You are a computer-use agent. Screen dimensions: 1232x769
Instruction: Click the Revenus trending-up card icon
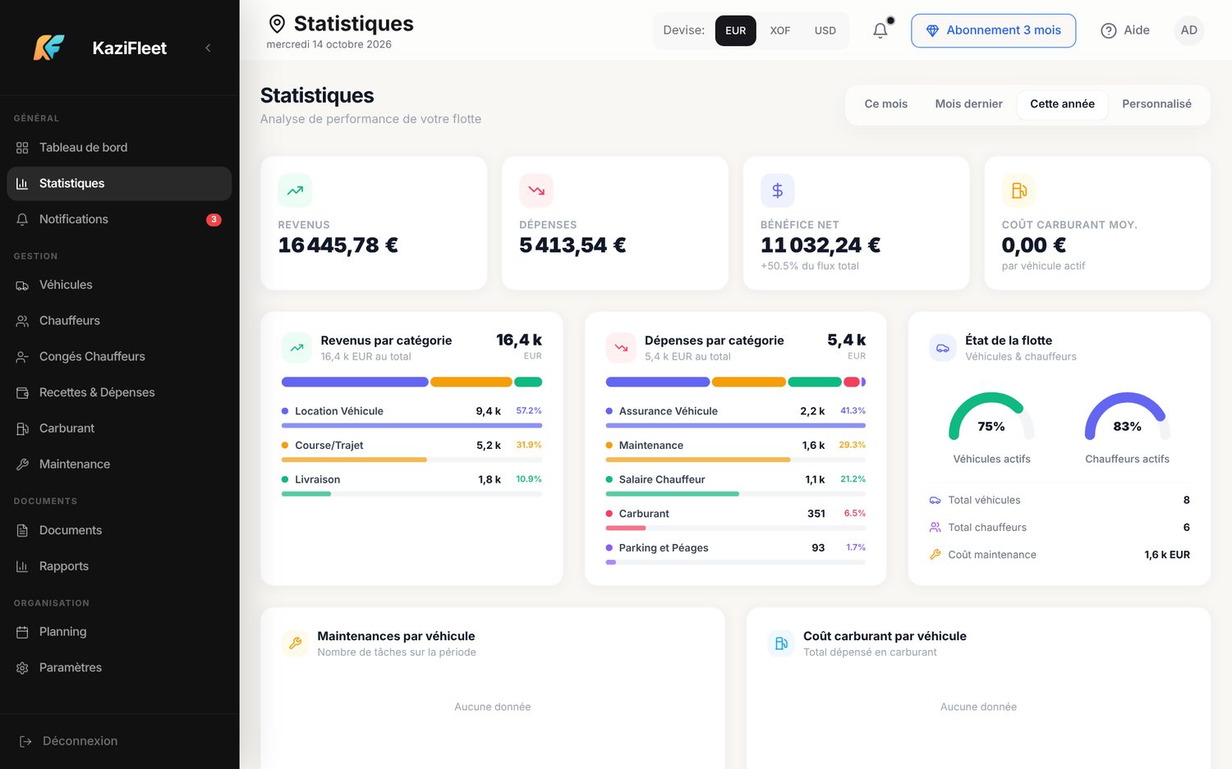(295, 190)
